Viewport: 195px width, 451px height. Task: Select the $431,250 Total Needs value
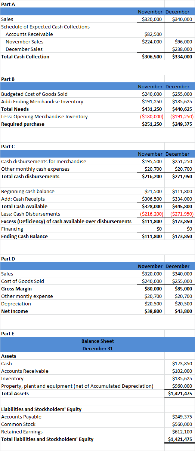[x=152, y=109]
